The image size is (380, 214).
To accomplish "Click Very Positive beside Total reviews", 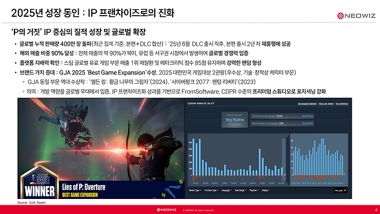I will [x=307, y=116].
